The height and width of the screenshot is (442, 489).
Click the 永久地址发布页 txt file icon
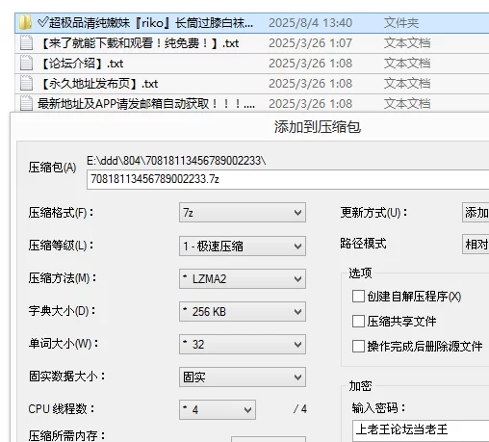26,84
